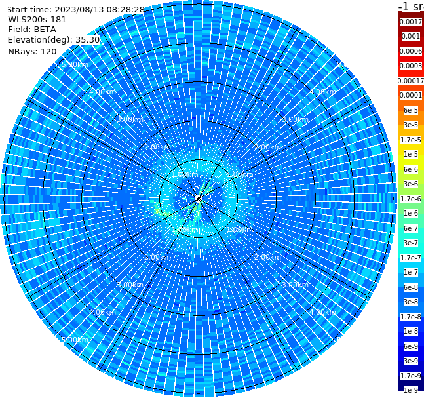
Task: Select the 1e-6 green colorbar label
Action: click(411, 214)
